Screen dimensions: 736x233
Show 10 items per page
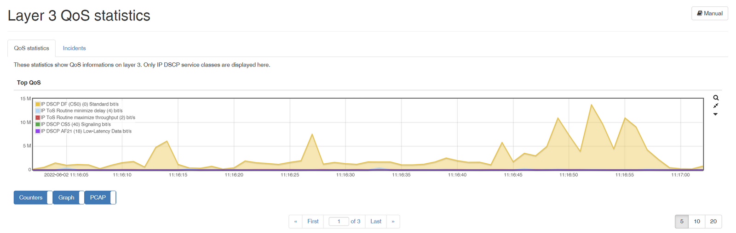click(x=697, y=222)
